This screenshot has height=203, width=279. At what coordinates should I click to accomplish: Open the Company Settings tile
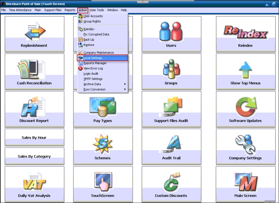(x=246, y=147)
